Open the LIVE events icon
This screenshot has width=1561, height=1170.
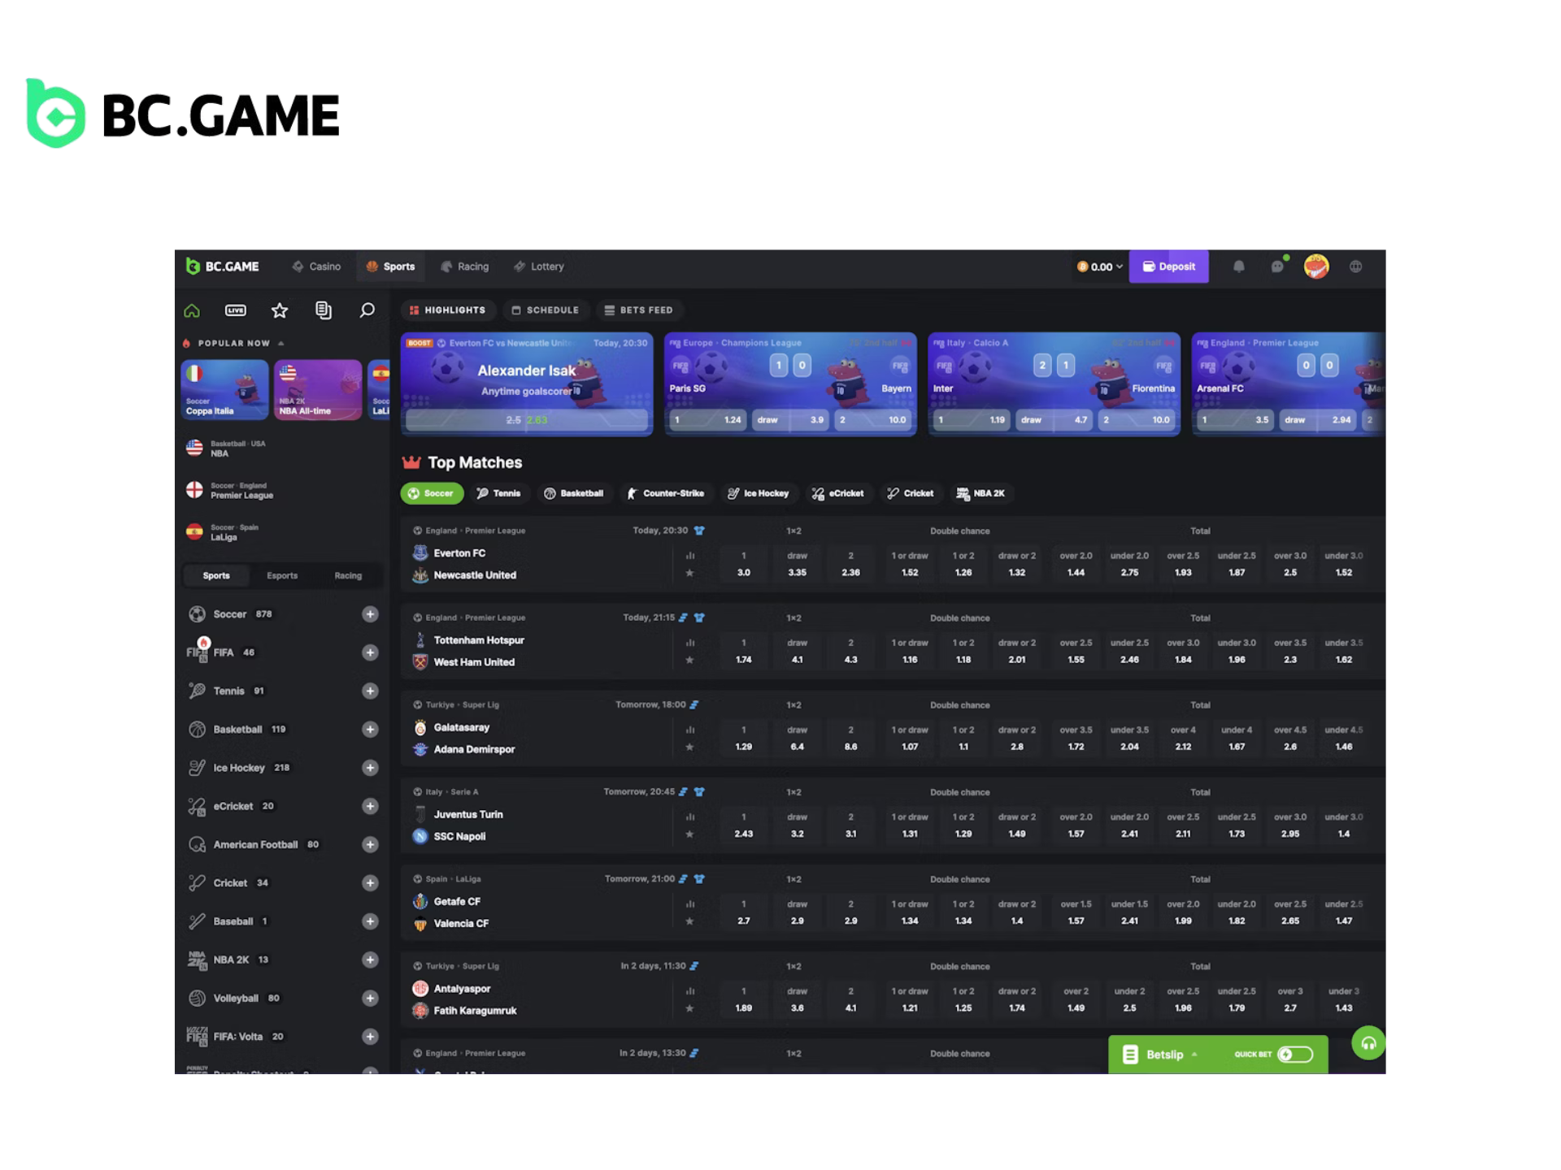tap(236, 310)
